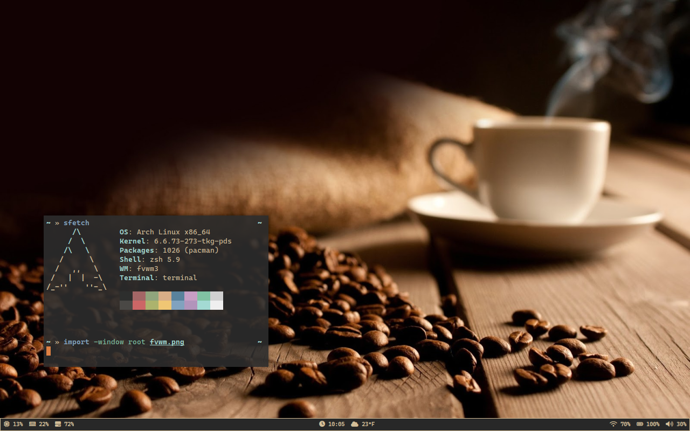The width and height of the screenshot is (690, 431).
Task: Click the aqua swatch in terminal palette
Action: tap(204, 305)
